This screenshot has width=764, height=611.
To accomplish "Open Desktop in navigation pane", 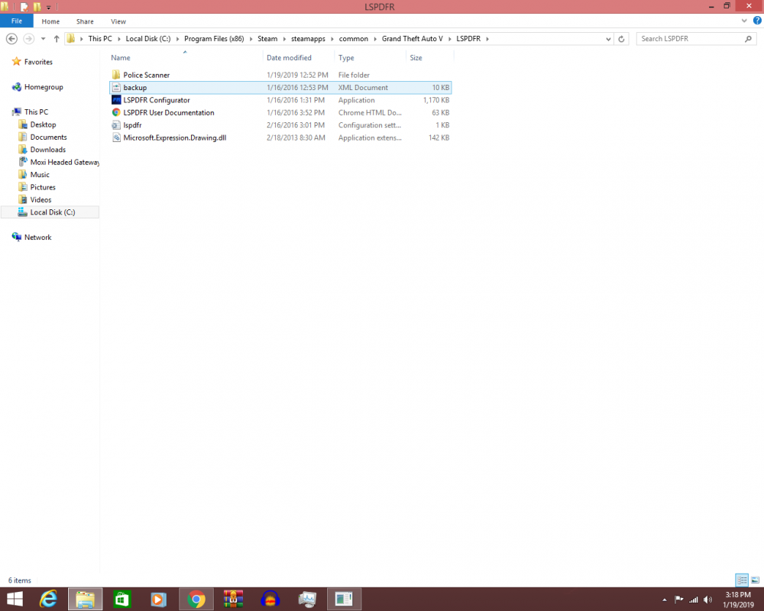I will tap(43, 124).
